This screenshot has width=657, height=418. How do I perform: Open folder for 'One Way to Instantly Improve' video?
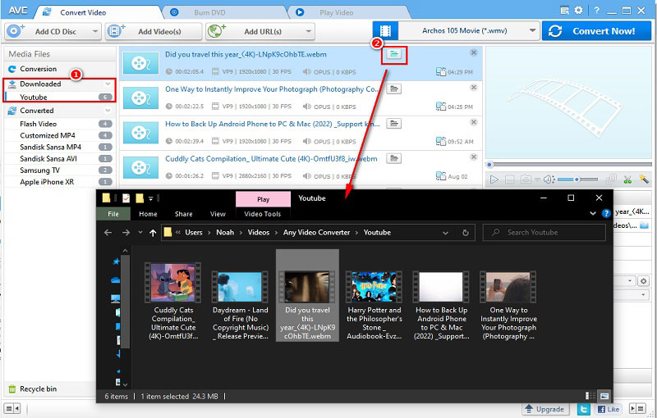[x=394, y=89]
